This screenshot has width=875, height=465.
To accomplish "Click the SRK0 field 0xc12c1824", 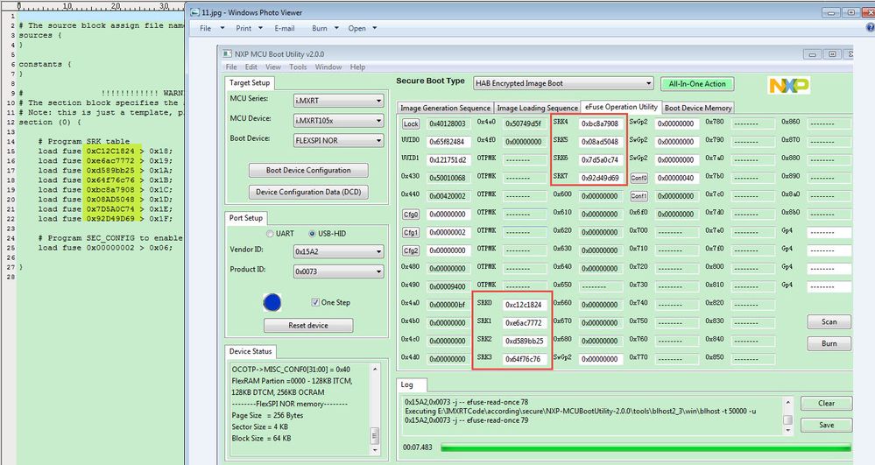I will (x=524, y=305).
